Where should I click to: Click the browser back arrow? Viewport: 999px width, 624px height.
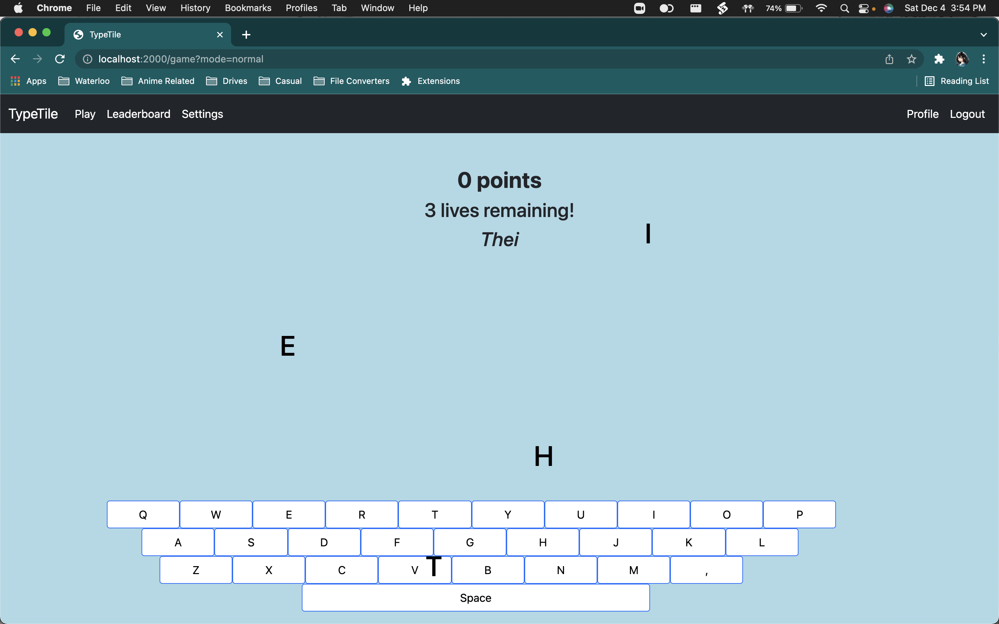tap(15, 59)
